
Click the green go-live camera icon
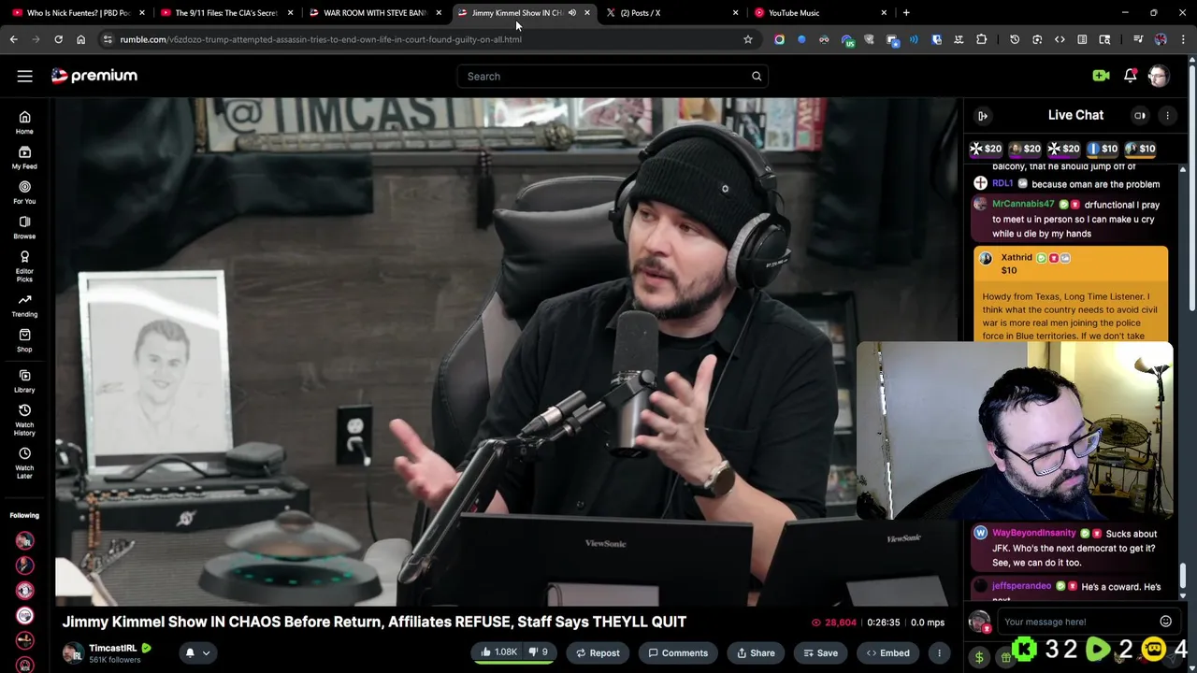point(1101,76)
